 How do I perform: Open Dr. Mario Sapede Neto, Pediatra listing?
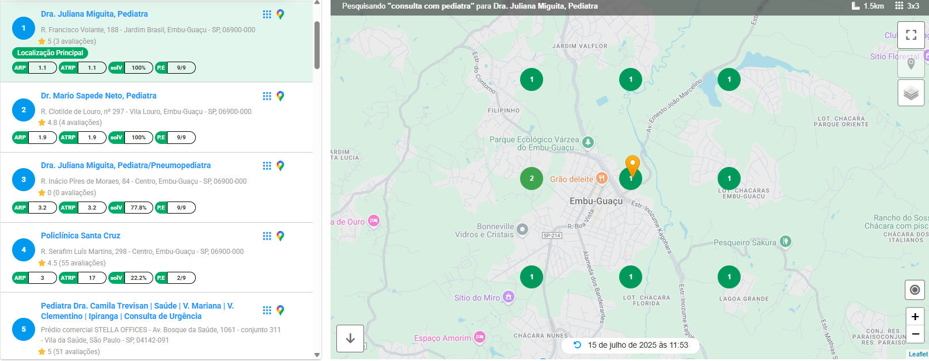tap(98, 96)
